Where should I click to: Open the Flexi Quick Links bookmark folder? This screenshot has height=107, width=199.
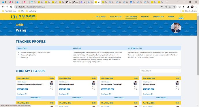point(9,11)
